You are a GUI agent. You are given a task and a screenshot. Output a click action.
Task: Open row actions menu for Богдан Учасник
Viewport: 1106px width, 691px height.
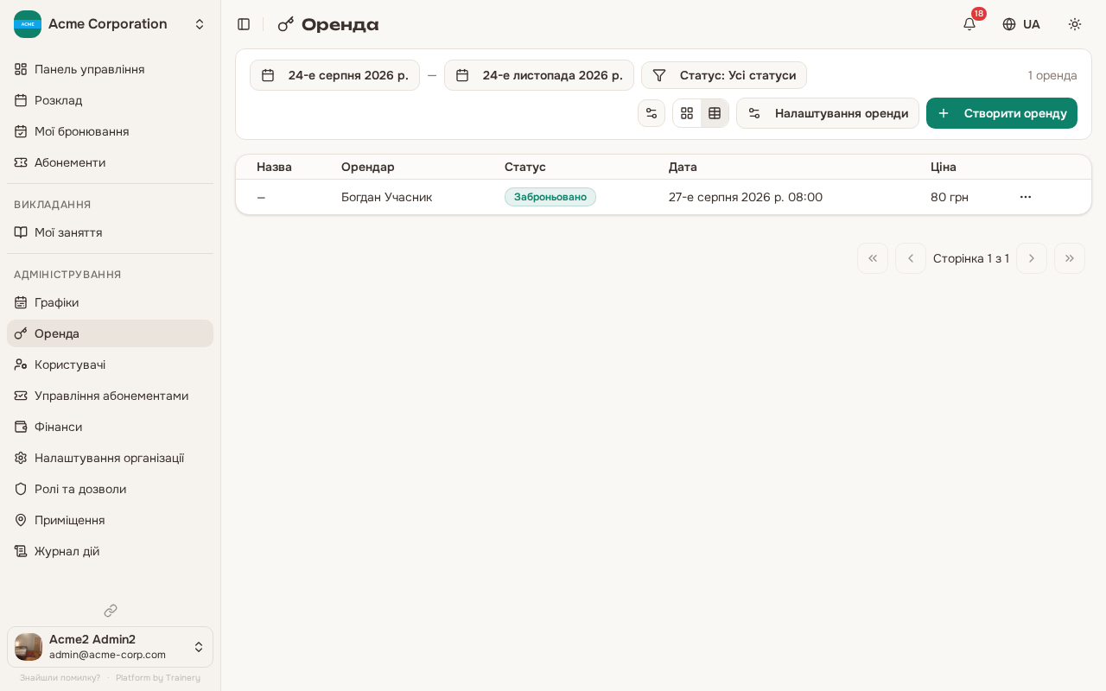[x=1026, y=197]
